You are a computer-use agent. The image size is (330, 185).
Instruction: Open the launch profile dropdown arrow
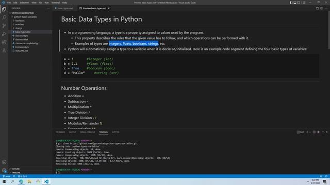click(310, 132)
